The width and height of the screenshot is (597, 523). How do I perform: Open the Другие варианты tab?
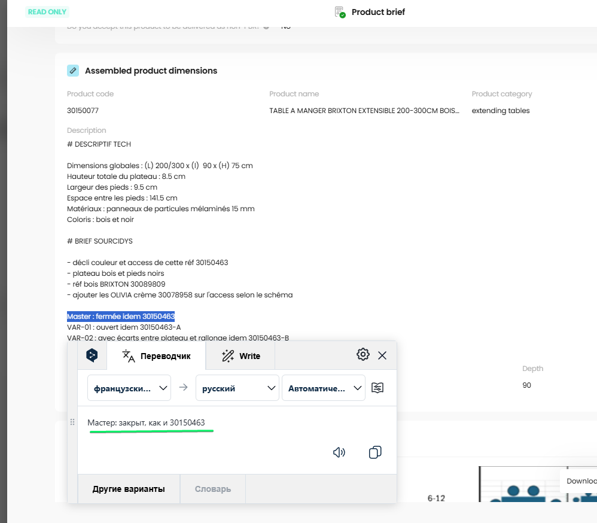129,489
